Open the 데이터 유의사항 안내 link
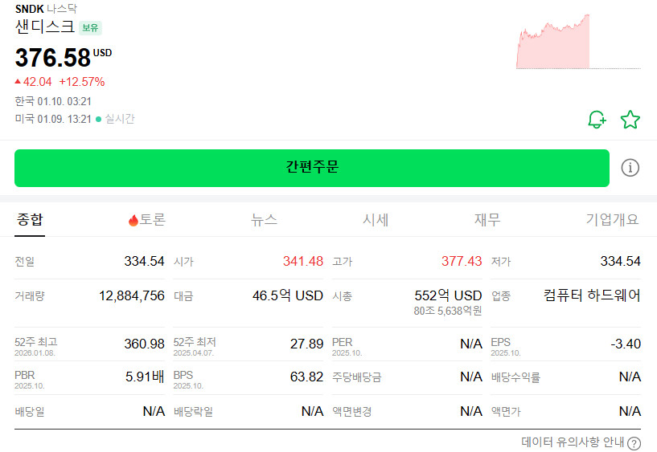The height and width of the screenshot is (452, 657). pyautogui.click(x=573, y=442)
